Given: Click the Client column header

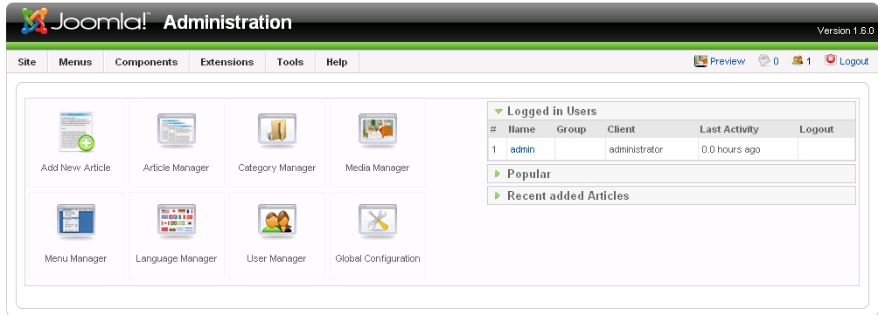Looking at the screenshot, I should (x=621, y=129).
